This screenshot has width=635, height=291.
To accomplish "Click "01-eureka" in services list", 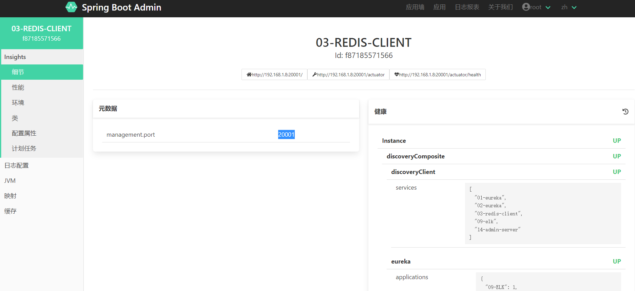I will coord(490,198).
